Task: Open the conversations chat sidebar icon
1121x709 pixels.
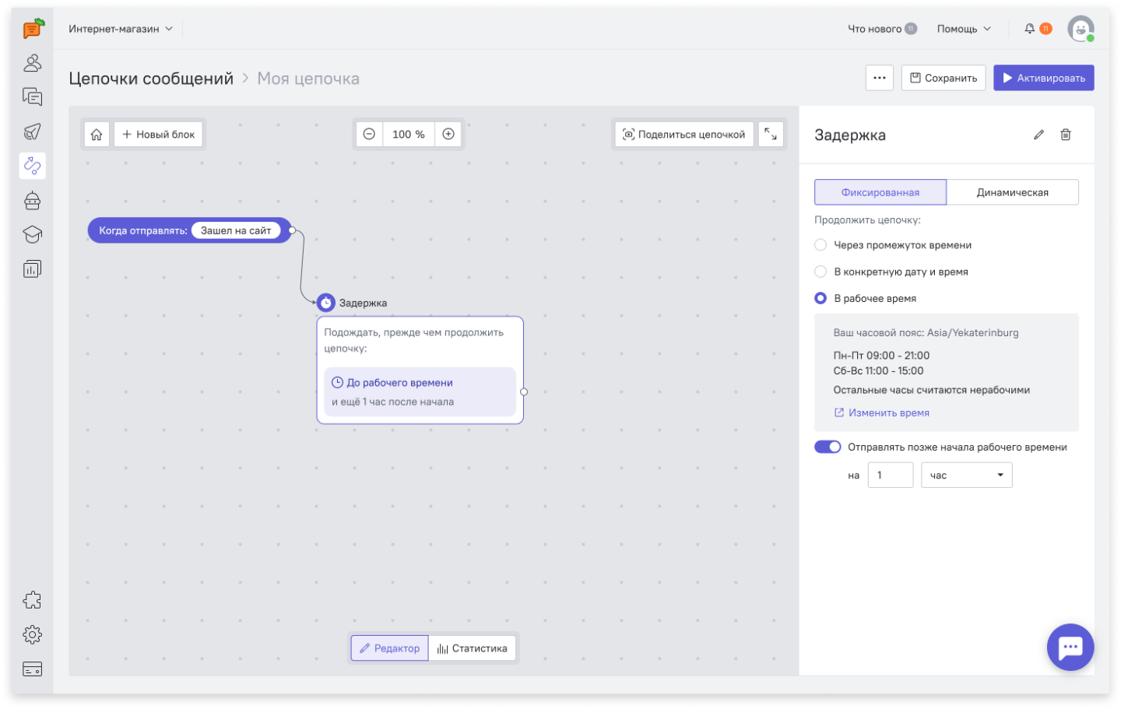Action: point(33,97)
